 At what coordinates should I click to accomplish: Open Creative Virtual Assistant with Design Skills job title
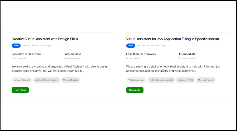[x=45, y=39]
